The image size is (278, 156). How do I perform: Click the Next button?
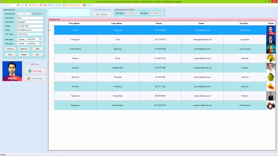point(38,49)
